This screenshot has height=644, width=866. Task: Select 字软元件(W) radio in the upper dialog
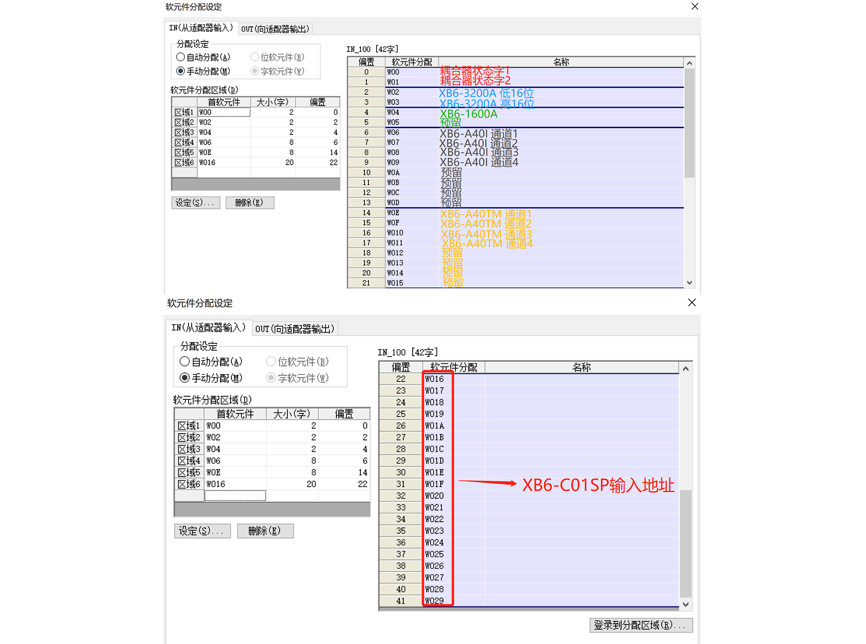(255, 71)
